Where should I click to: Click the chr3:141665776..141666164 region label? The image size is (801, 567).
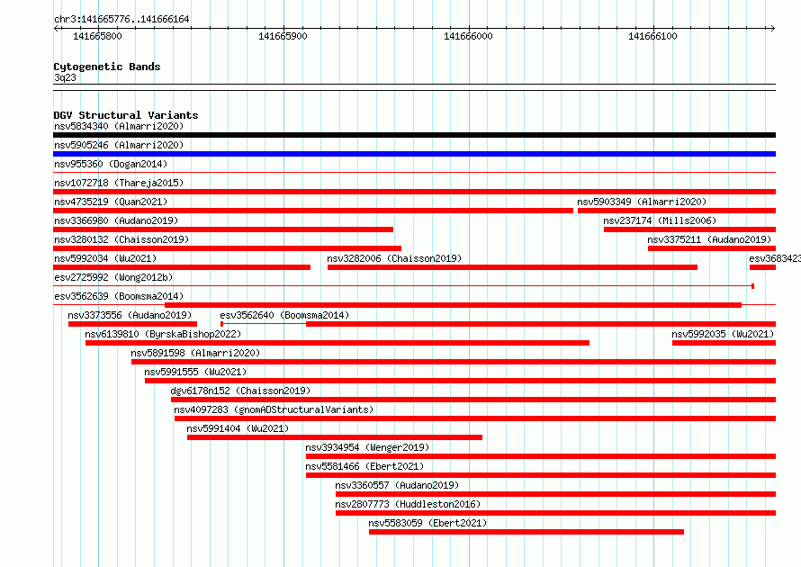[x=121, y=19]
